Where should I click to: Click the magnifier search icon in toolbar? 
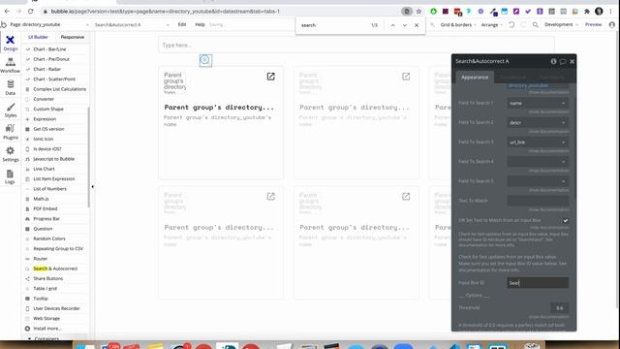click(x=536, y=24)
